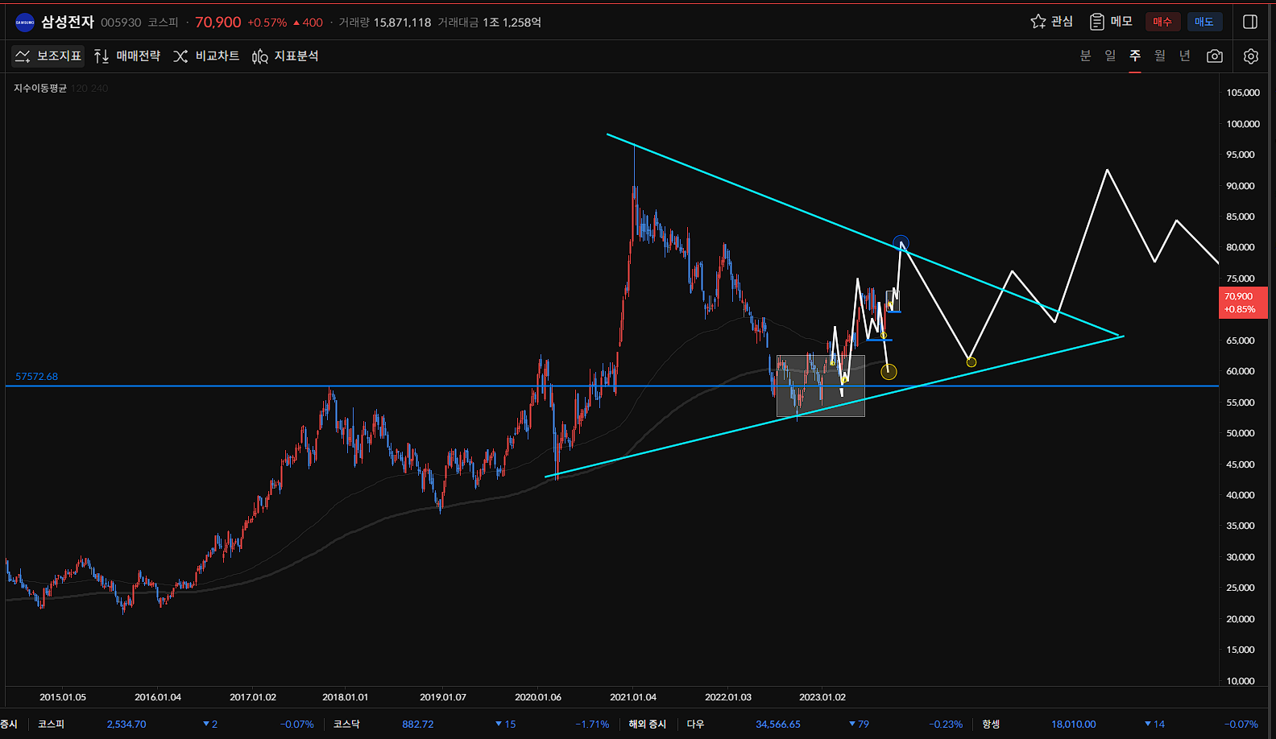Select the horizontal line label 57572.68
The height and width of the screenshot is (739, 1276).
click(37, 377)
